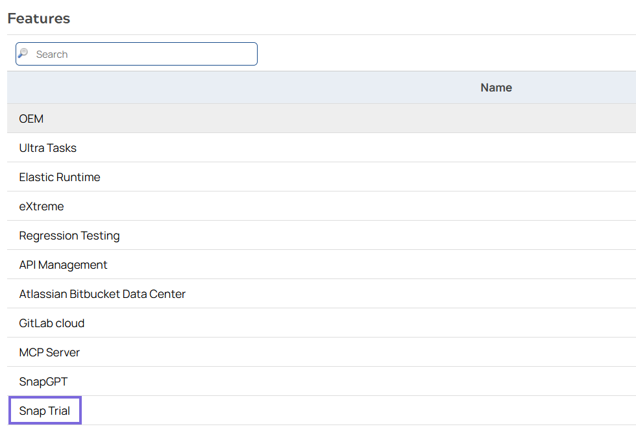Screen dimensions: 636x431
Task: Select the API Management feature
Action: click(321, 265)
